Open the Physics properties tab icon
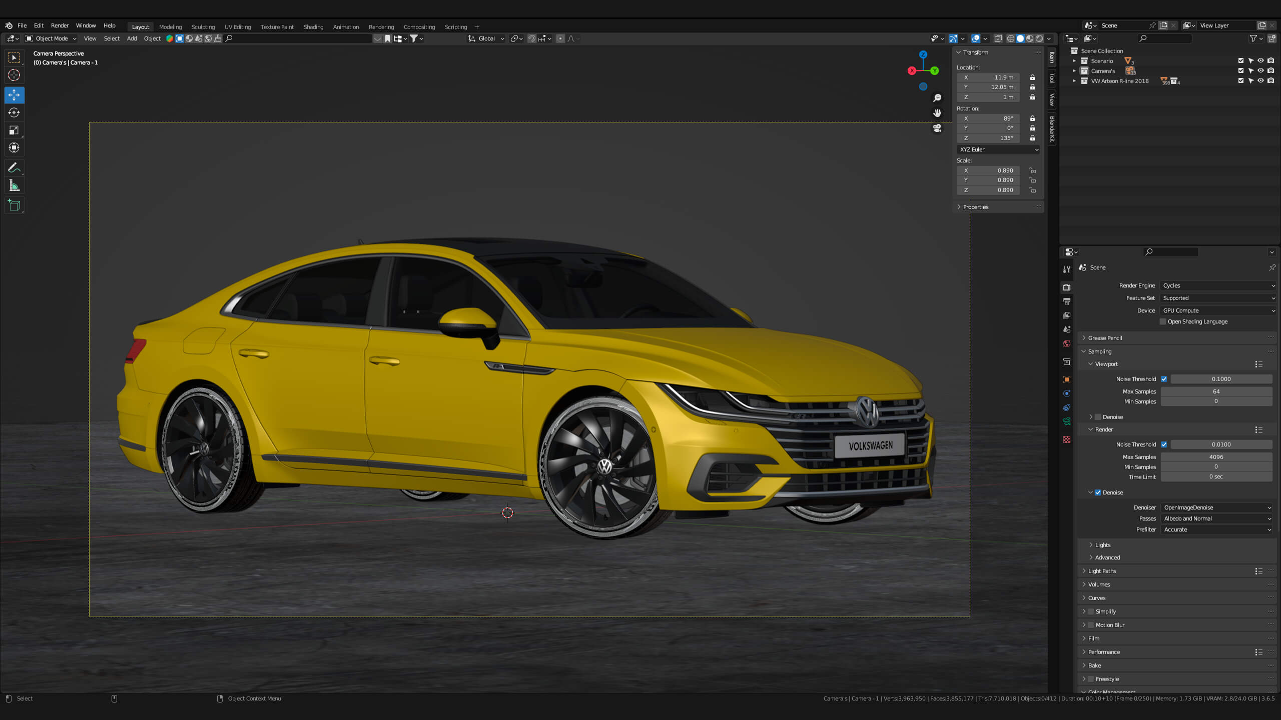This screenshot has height=720, width=1281. coord(1067,393)
